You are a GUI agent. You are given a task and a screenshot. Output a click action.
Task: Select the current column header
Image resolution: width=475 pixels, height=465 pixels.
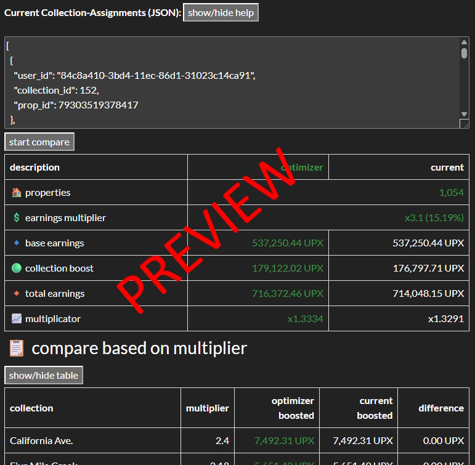click(447, 168)
